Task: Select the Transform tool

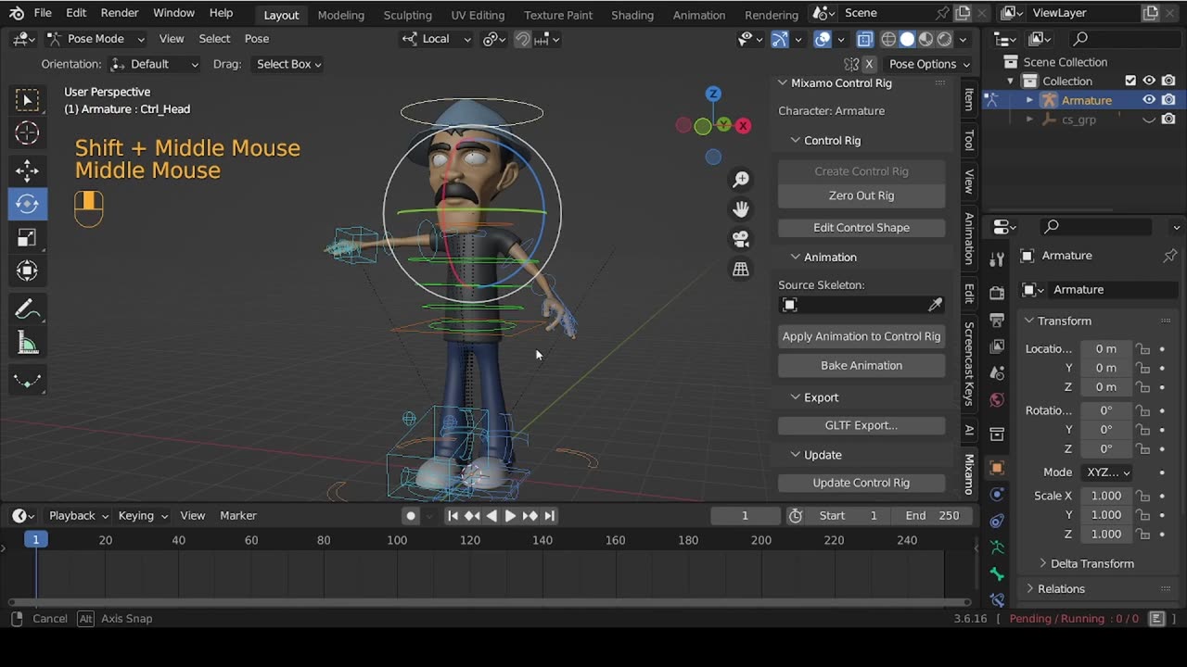Action: [x=27, y=271]
